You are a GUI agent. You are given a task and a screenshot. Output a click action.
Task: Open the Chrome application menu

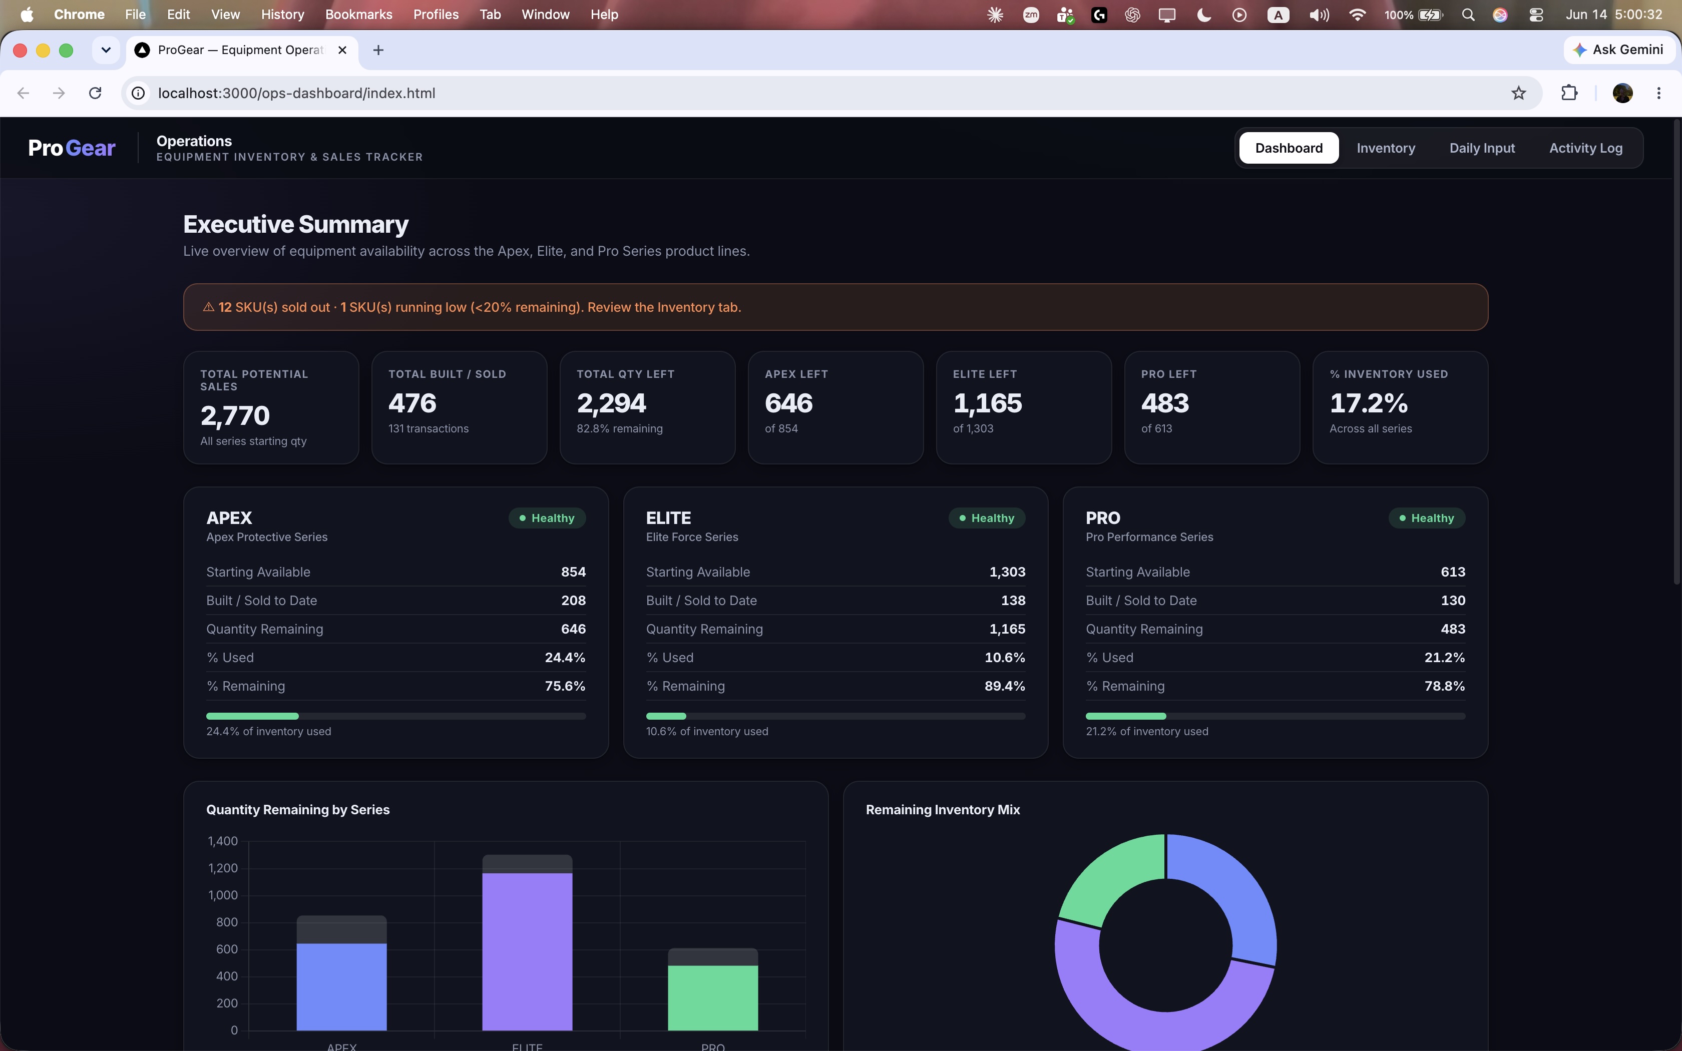click(x=79, y=15)
